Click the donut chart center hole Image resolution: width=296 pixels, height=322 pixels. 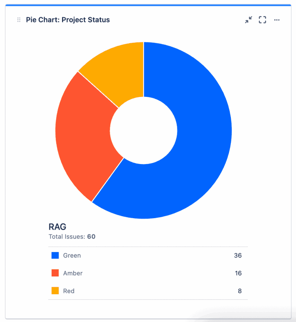tap(143, 130)
